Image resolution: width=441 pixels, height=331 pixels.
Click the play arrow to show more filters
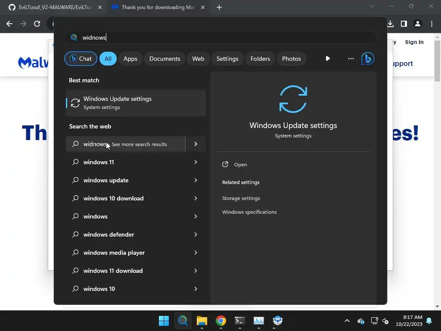pyautogui.click(x=328, y=59)
